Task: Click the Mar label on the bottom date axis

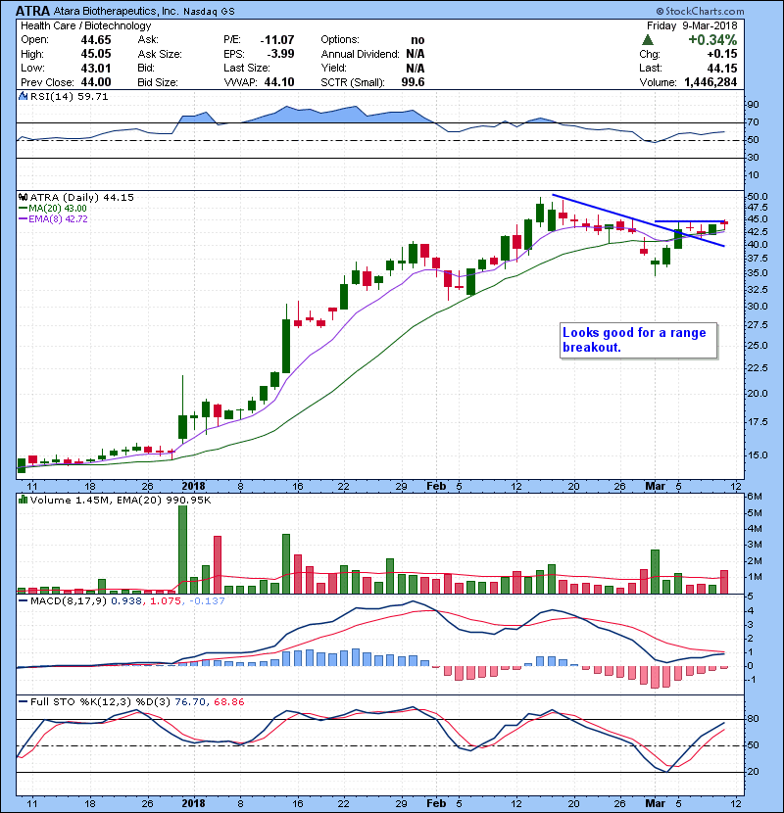Action: coord(655,803)
